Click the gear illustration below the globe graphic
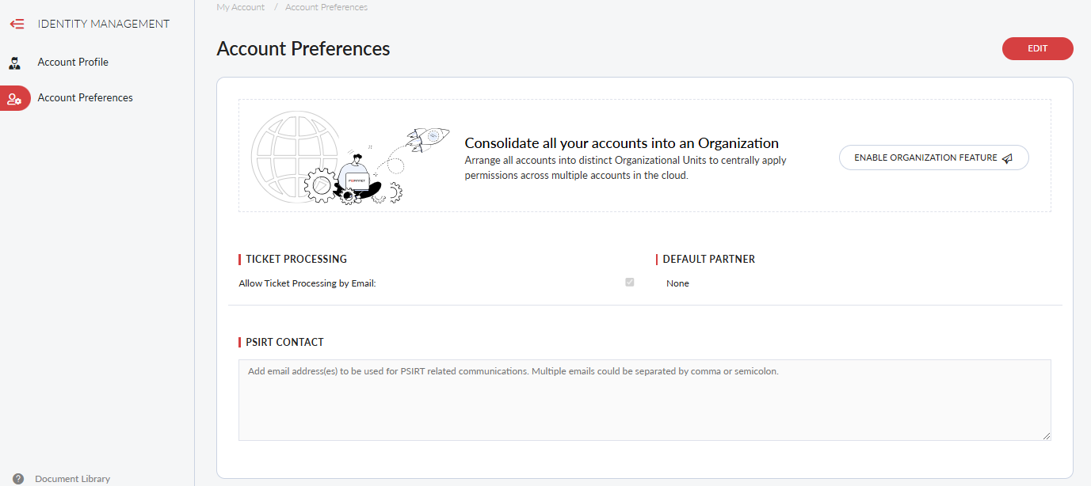Image resolution: width=1091 pixels, height=486 pixels. pos(320,185)
